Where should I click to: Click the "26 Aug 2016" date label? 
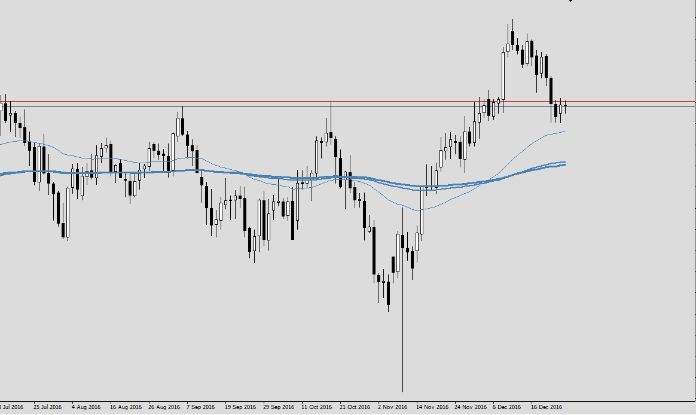(x=164, y=407)
